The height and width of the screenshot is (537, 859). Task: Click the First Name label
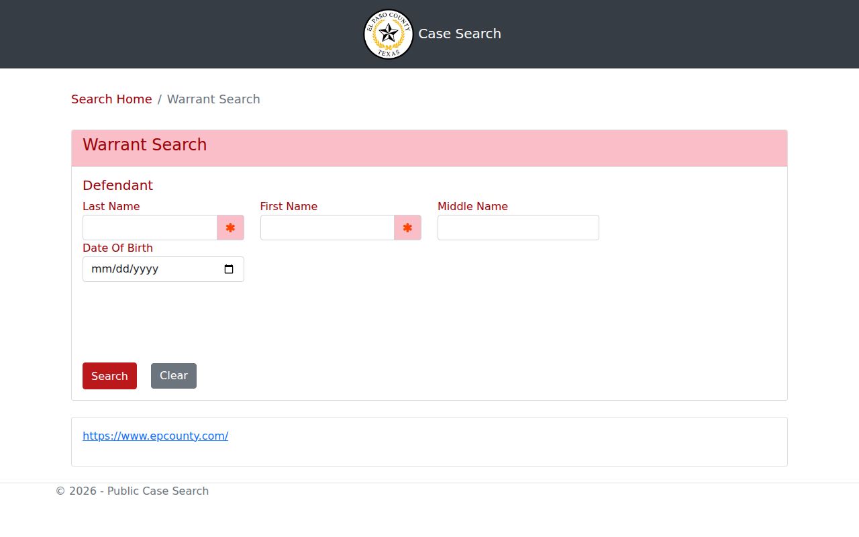289,206
